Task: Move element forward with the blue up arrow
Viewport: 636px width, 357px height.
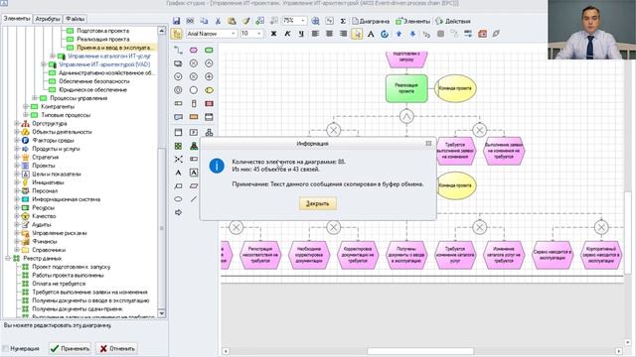Action: click(398, 34)
